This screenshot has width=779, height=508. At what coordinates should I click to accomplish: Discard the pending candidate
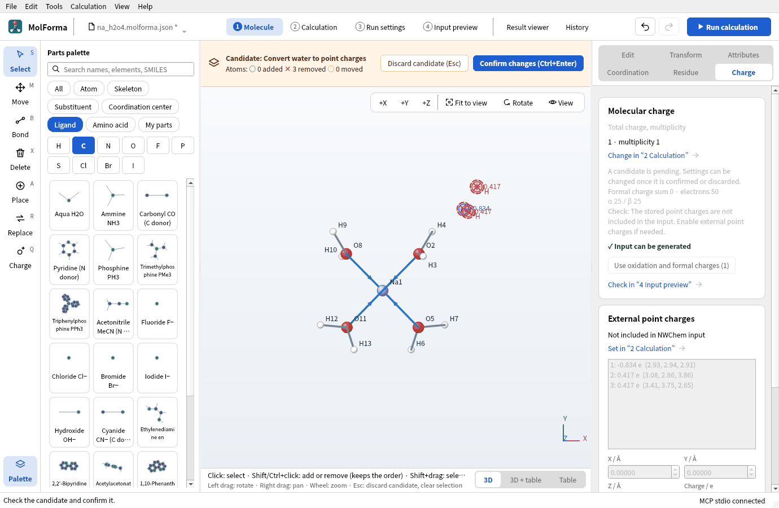[424, 63]
